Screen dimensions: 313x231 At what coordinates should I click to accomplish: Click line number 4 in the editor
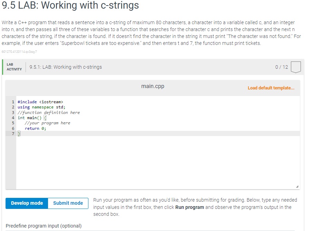(x=13, y=117)
